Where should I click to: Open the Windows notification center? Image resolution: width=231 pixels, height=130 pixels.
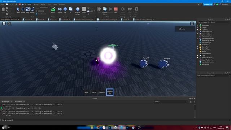click(227, 127)
